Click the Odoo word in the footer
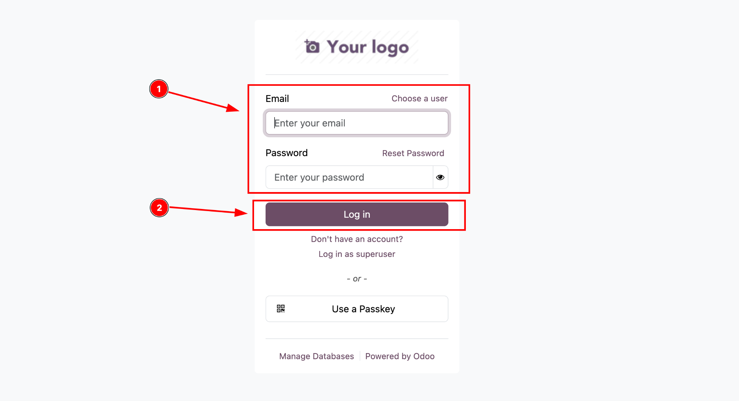The height and width of the screenshot is (401, 739). (424, 356)
